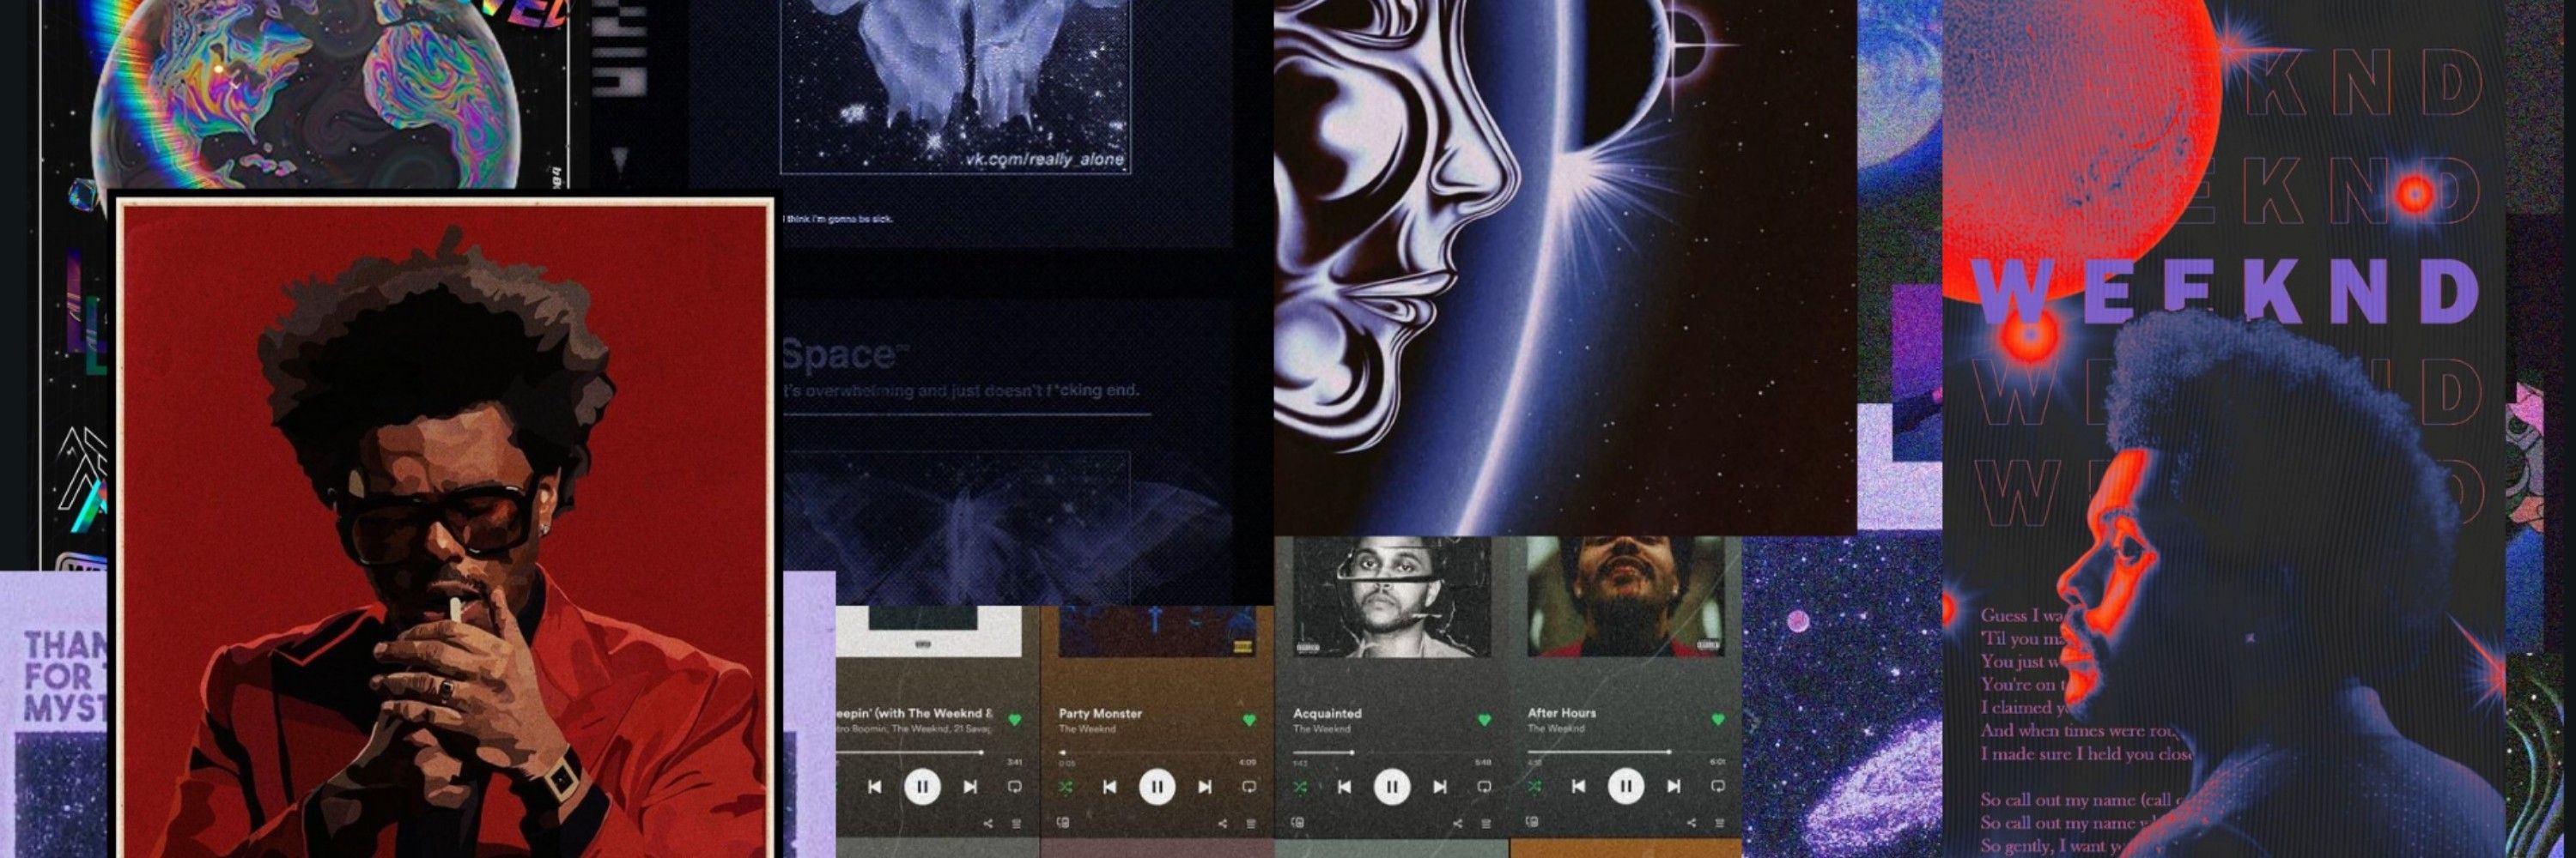Toggle repeat in Acquainted player
Viewport: 2576px width, 858px height.
[x=1484, y=787]
